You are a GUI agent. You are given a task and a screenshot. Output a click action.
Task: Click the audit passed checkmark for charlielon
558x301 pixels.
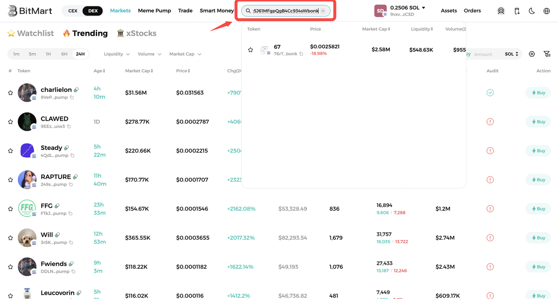click(490, 93)
